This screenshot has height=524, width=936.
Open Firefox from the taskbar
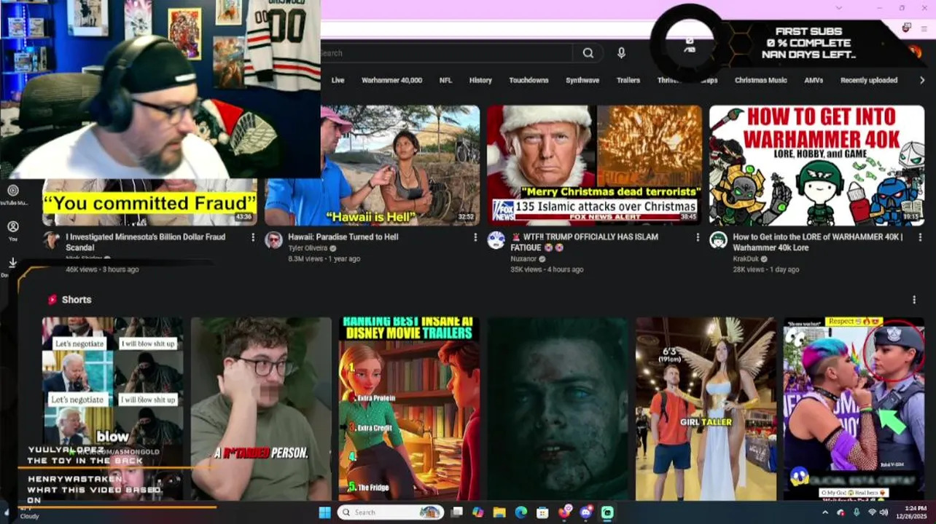[564, 512]
